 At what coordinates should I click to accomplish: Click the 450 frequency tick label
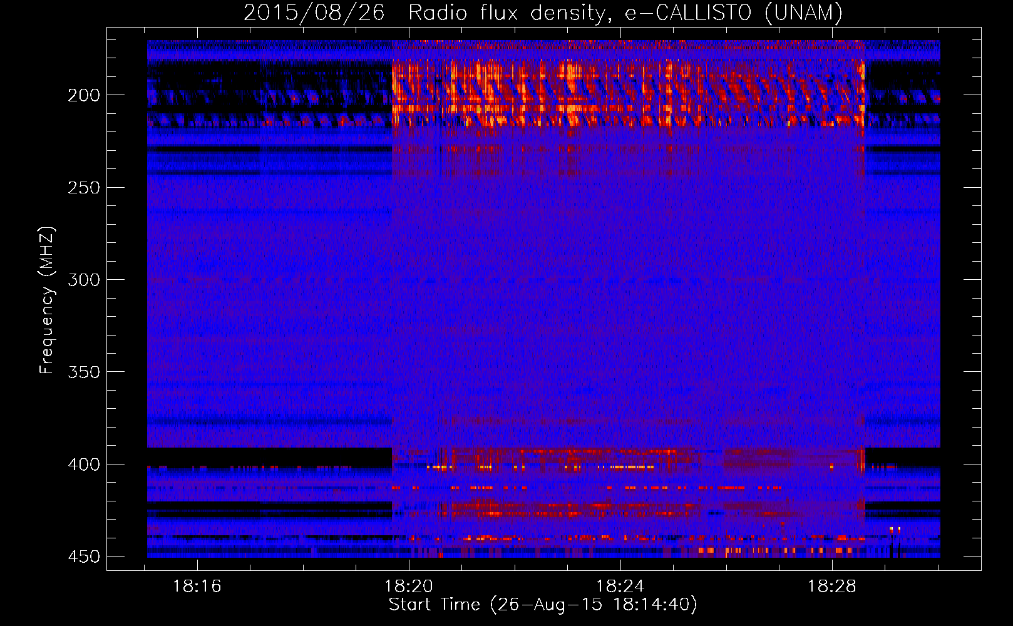pyautogui.click(x=83, y=557)
